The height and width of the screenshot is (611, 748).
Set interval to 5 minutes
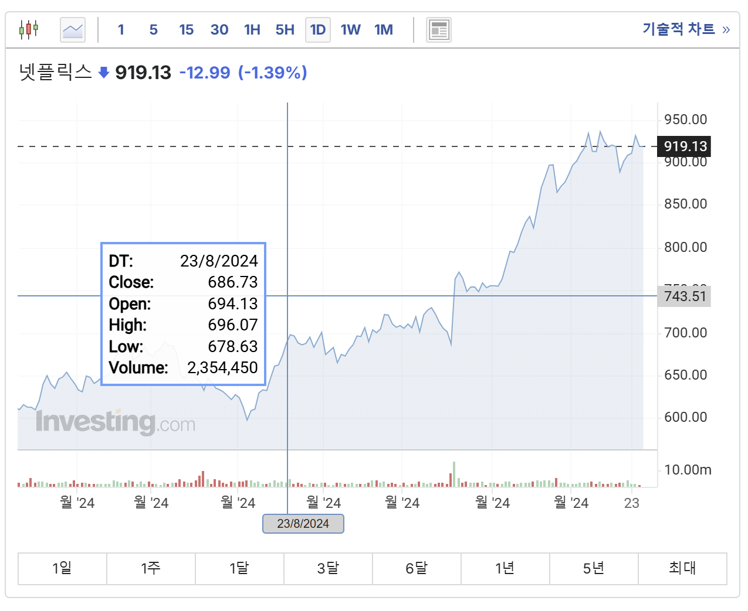[154, 29]
